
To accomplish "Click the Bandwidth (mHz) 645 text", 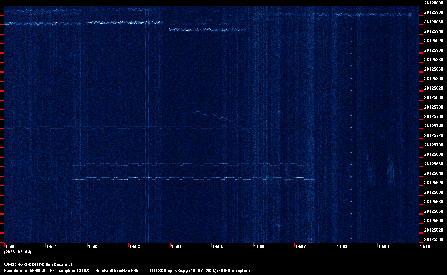I will tap(117, 271).
